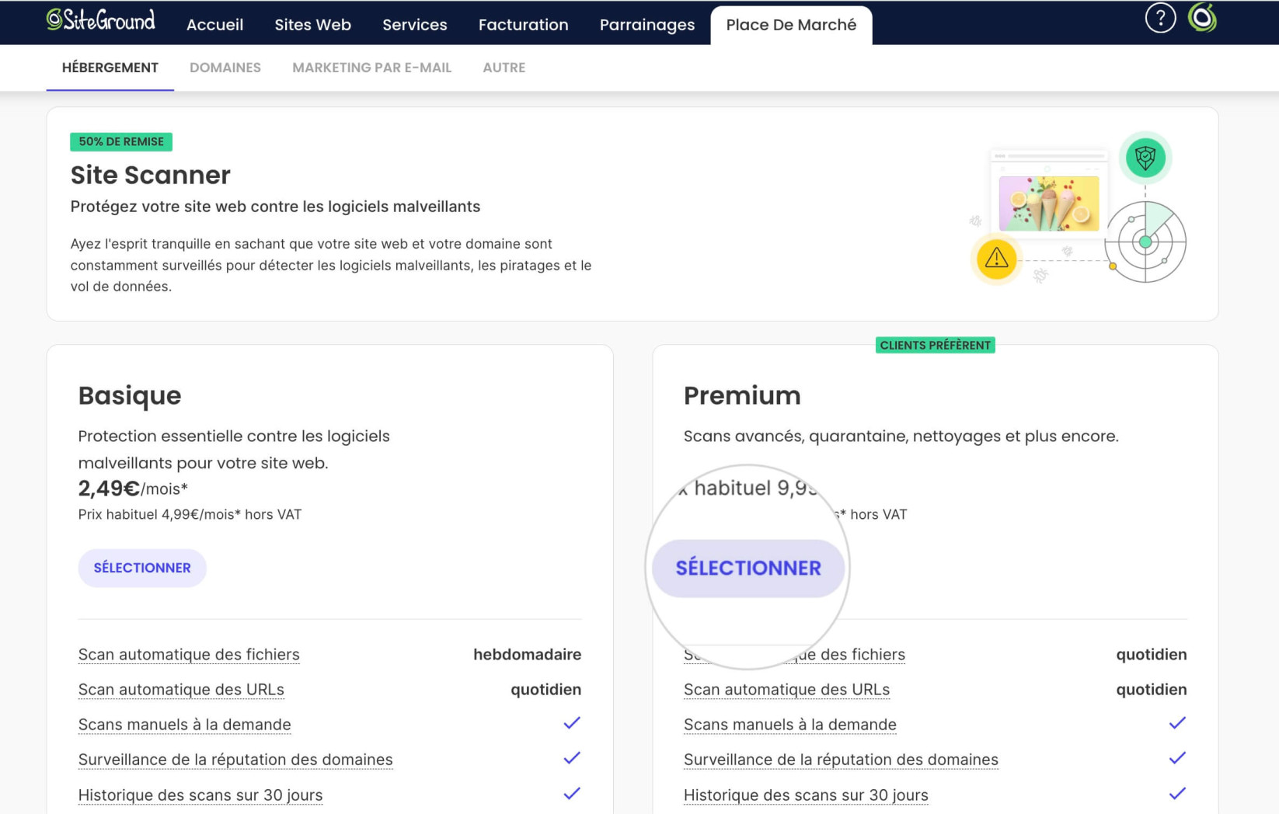Click Premium 'Scan automatique des URLs' link

[786, 689]
